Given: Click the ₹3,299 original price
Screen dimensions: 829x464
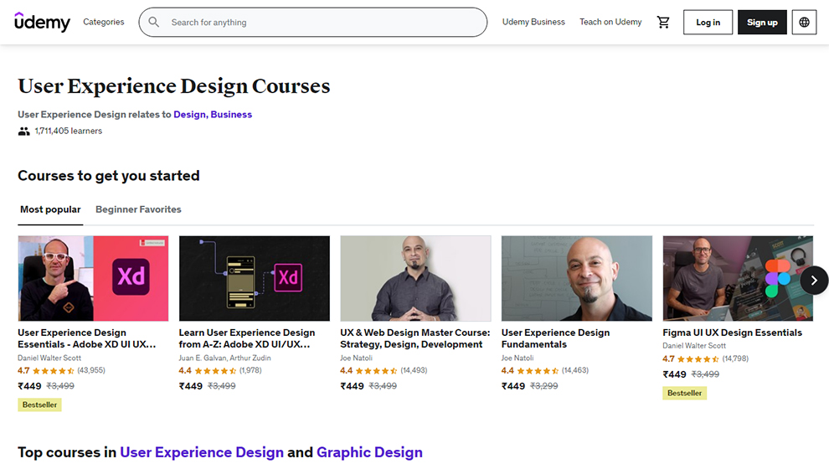Looking at the screenshot, I should click(544, 386).
